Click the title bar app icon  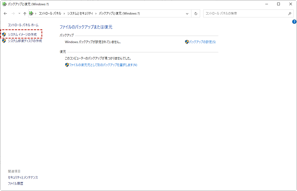[x=4, y=4]
